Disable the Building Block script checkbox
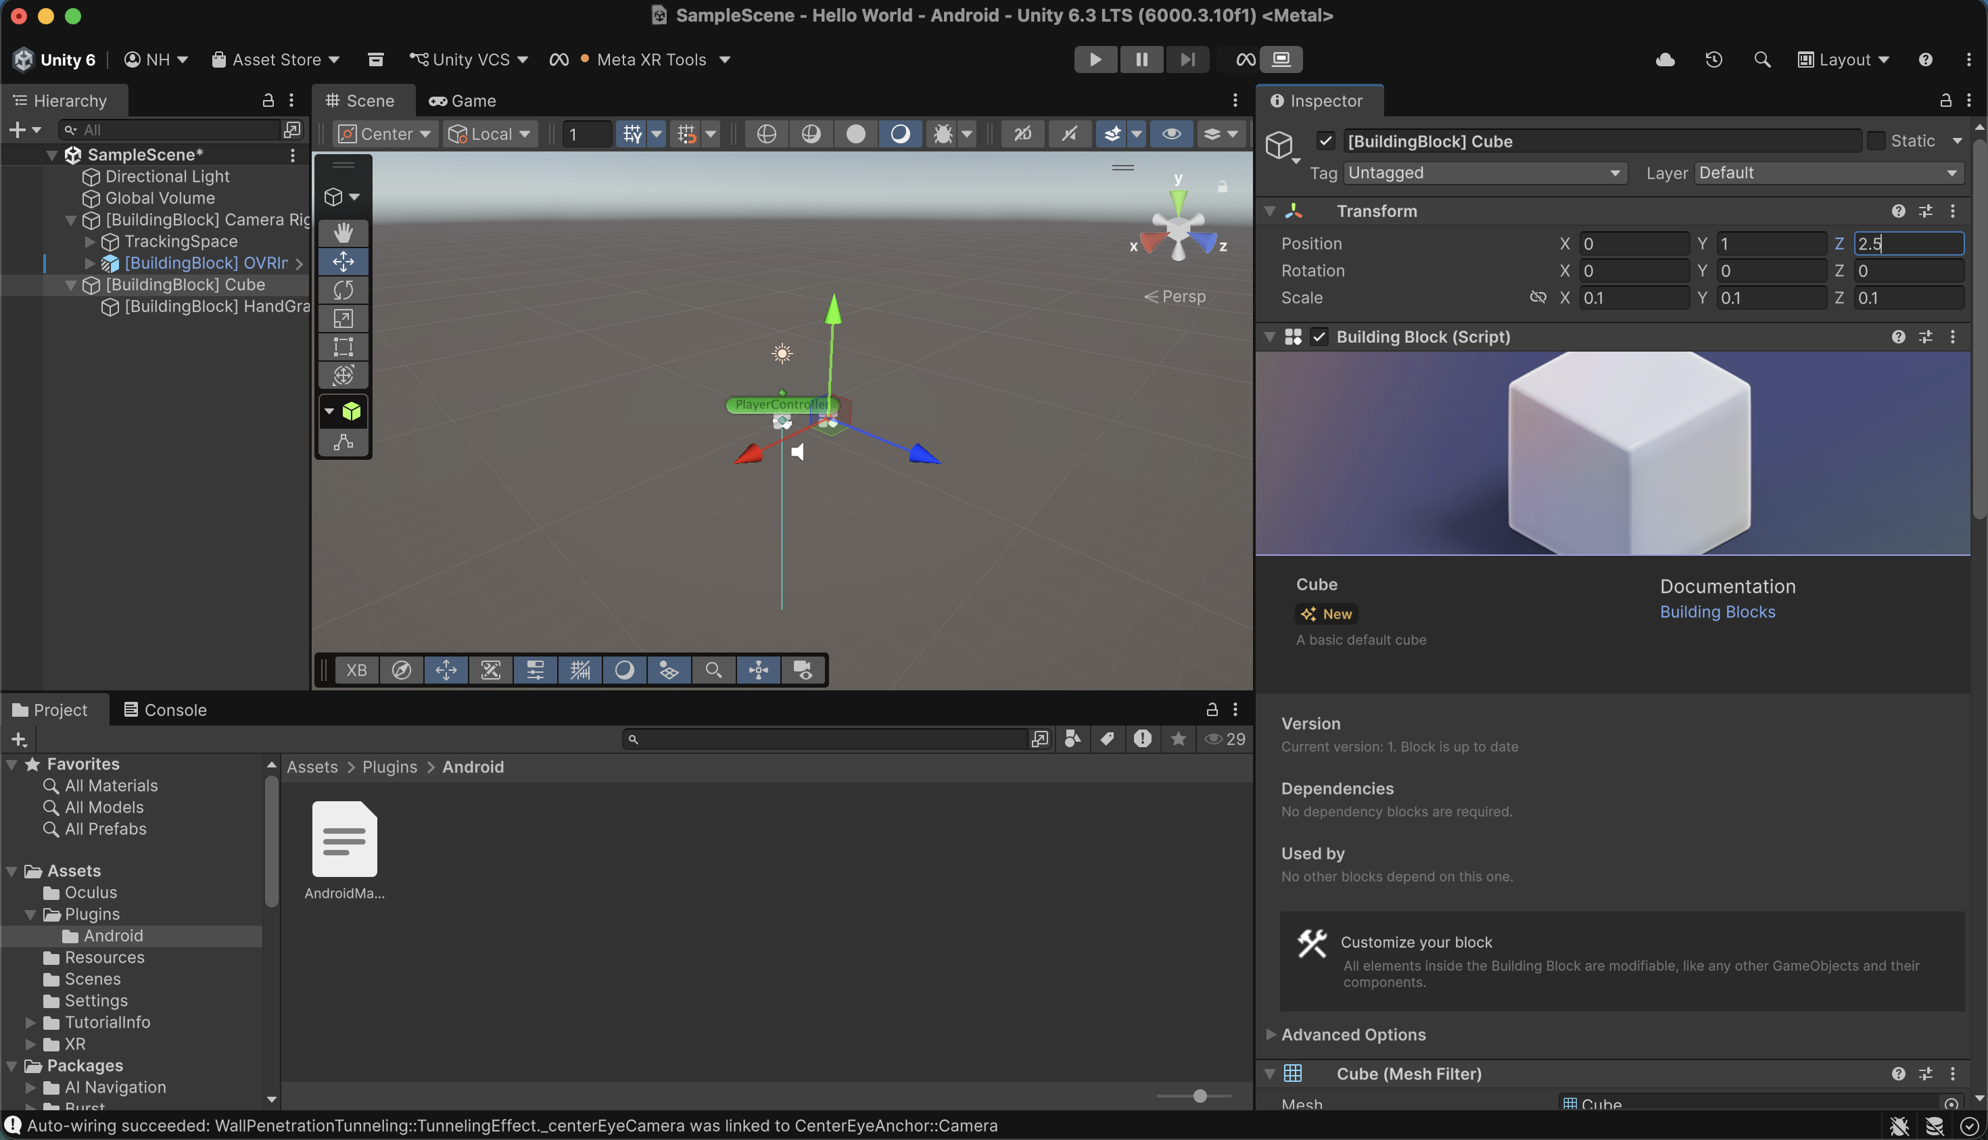 click(x=1319, y=337)
